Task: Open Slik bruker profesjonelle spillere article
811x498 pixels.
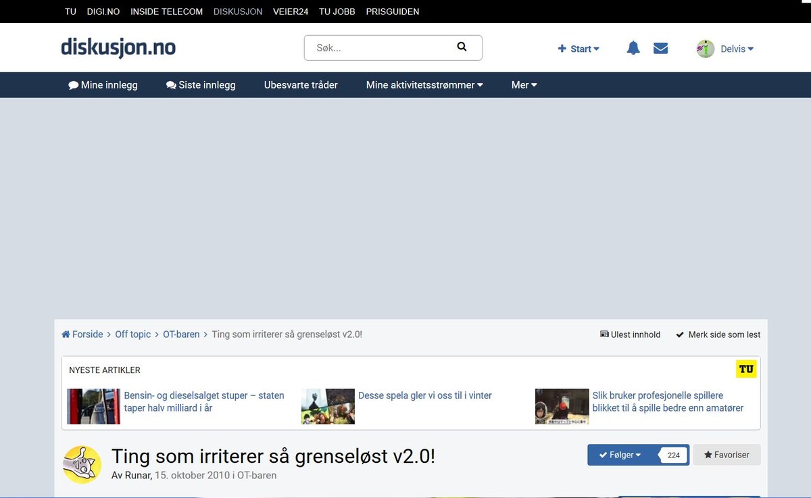Action: [x=668, y=401]
